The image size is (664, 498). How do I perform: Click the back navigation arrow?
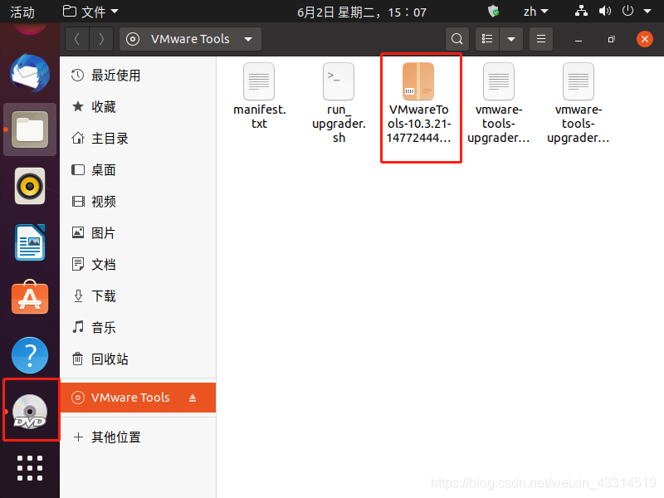click(77, 39)
